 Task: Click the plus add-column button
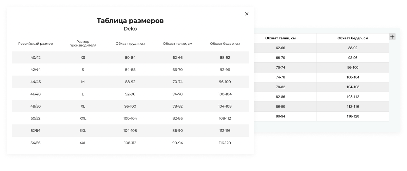[x=392, y=37]
